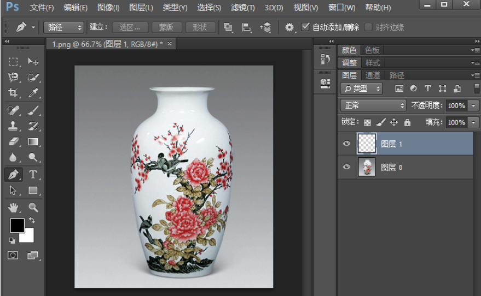Click the 图层 0 layer thumbnail

click(x=366, y=167)
